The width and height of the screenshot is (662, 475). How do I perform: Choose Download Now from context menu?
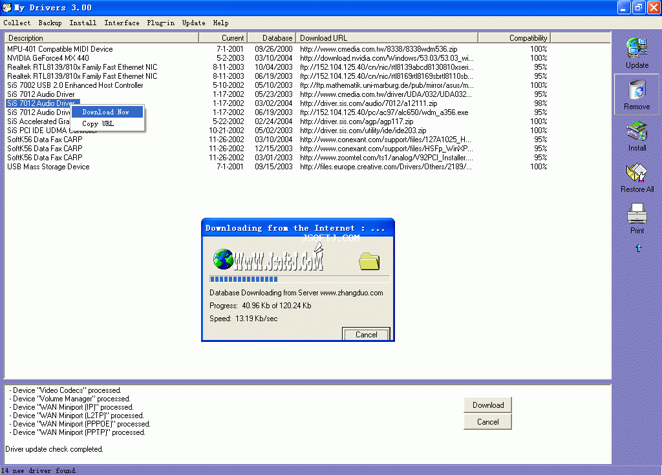click(107, 112)
